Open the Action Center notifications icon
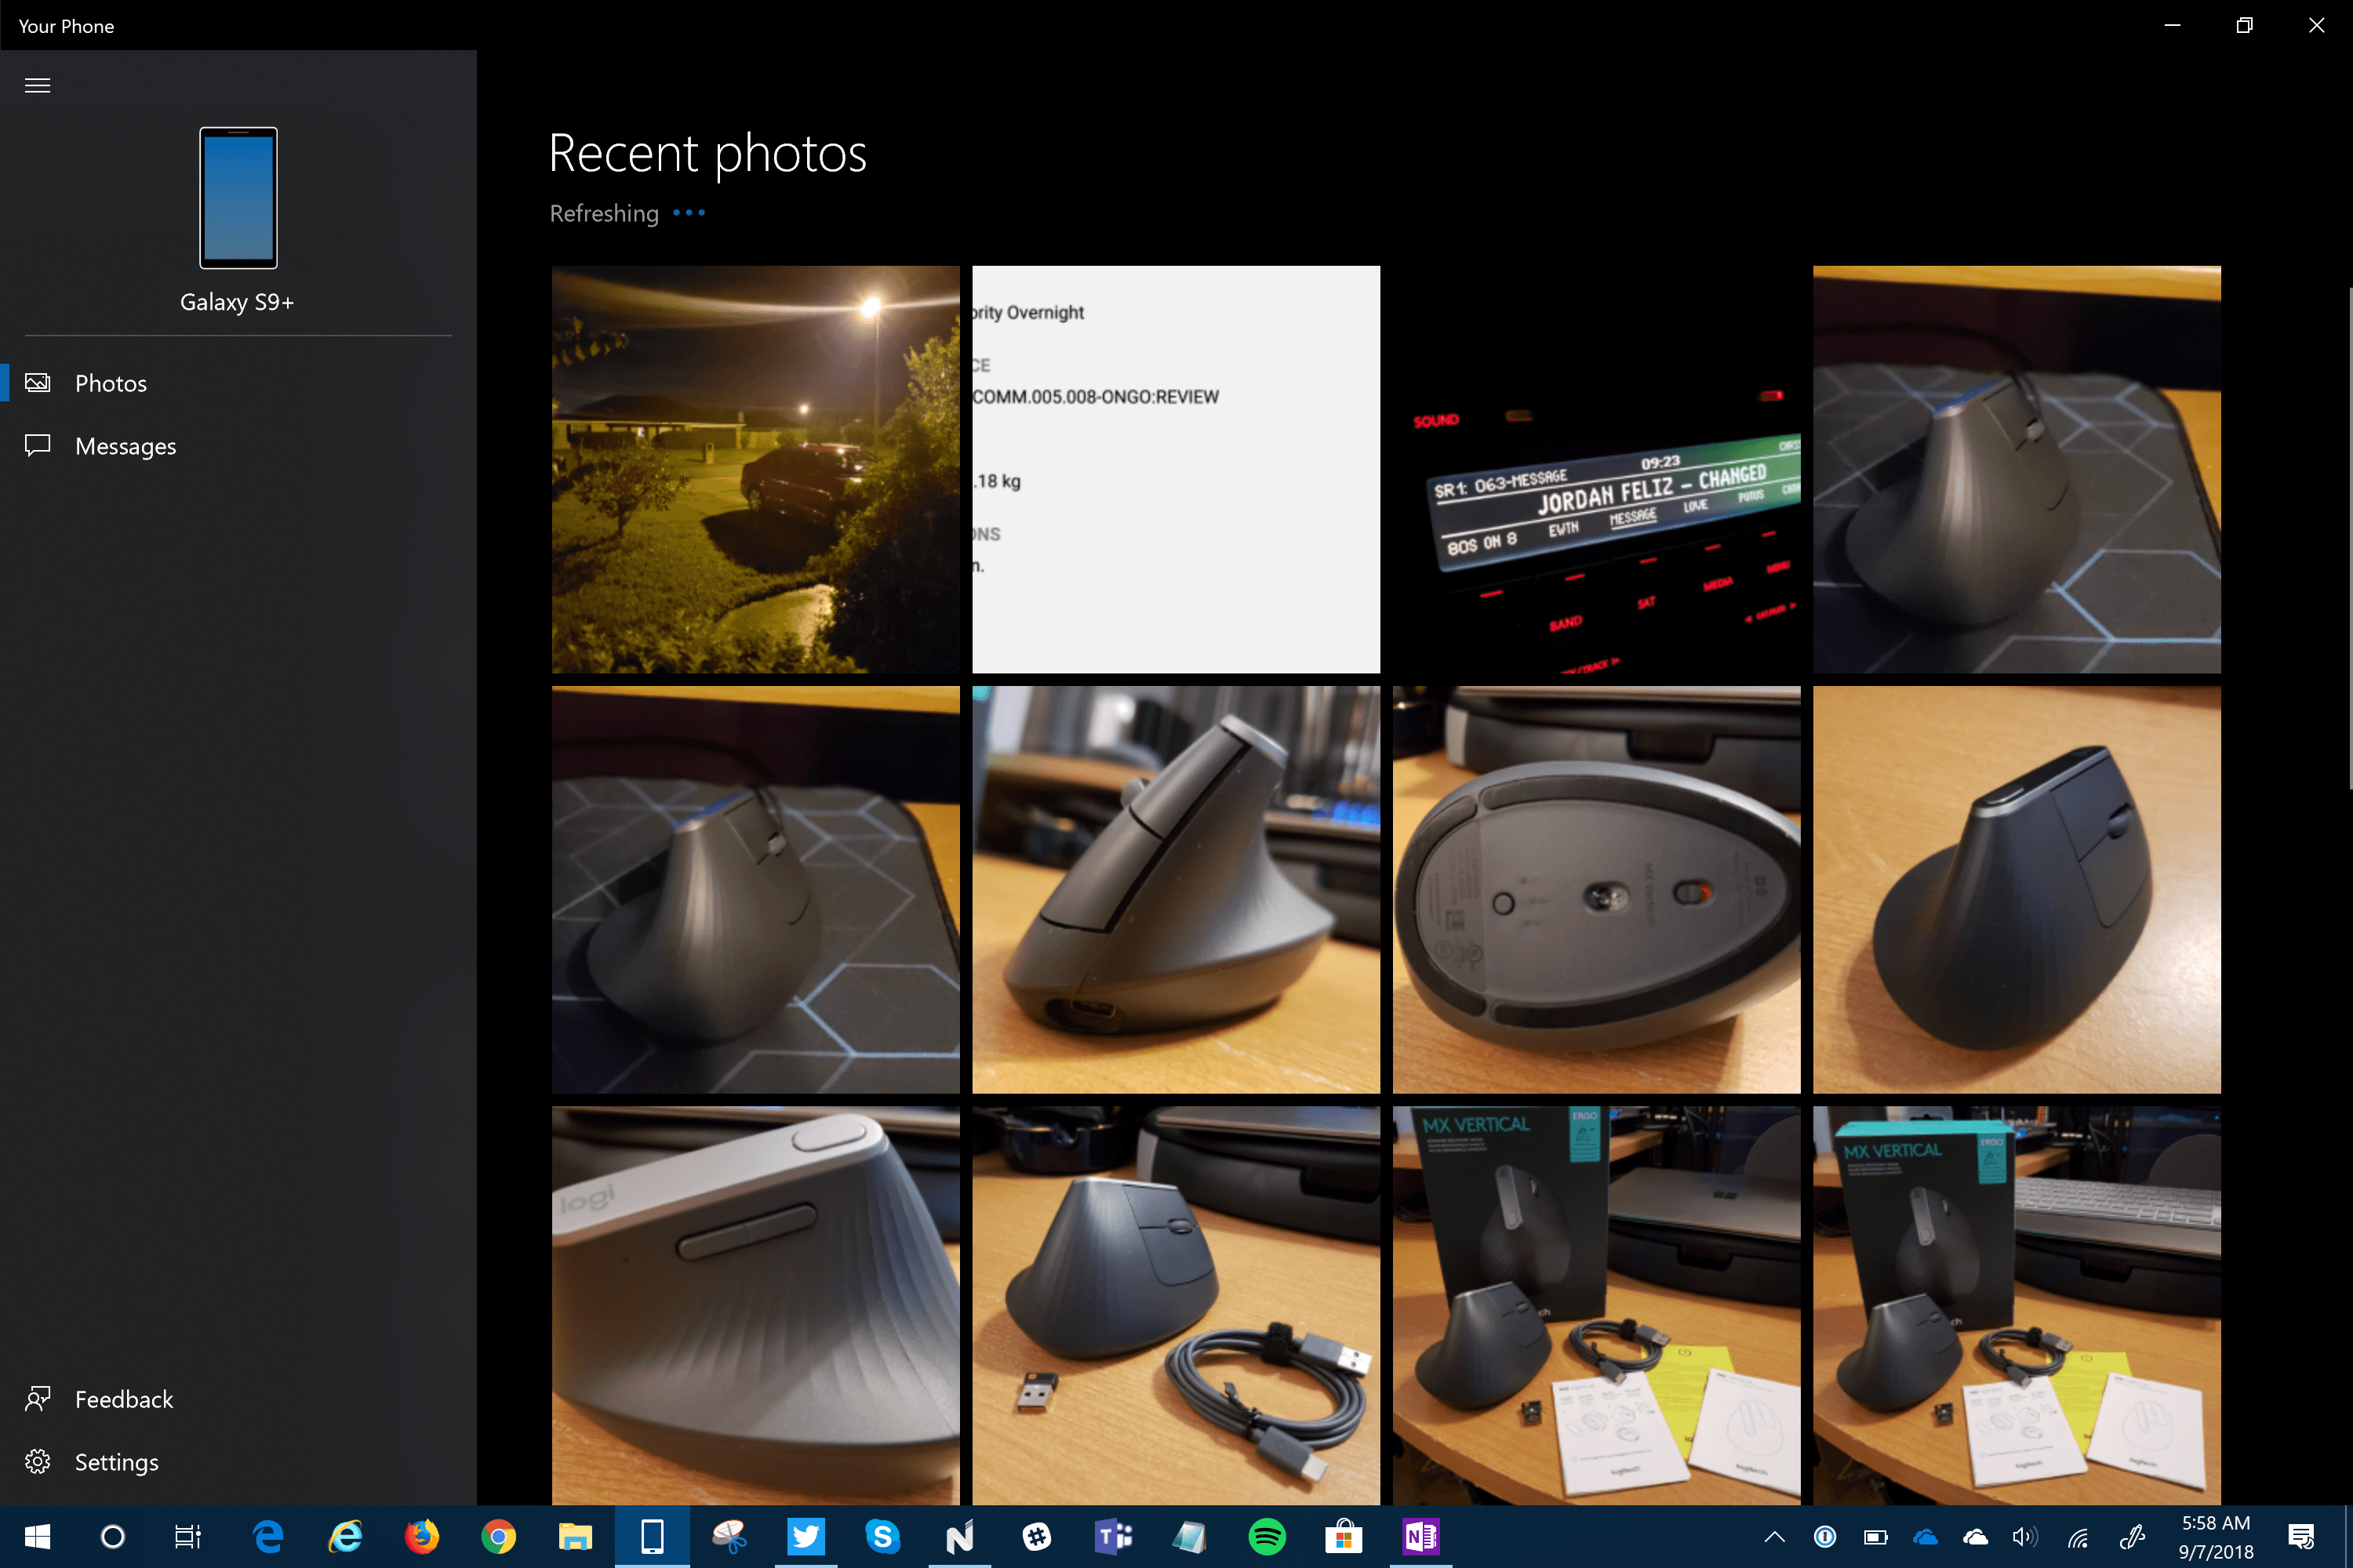The width and height of the screenshot is (2353, 1568). coord(2300,1537)
